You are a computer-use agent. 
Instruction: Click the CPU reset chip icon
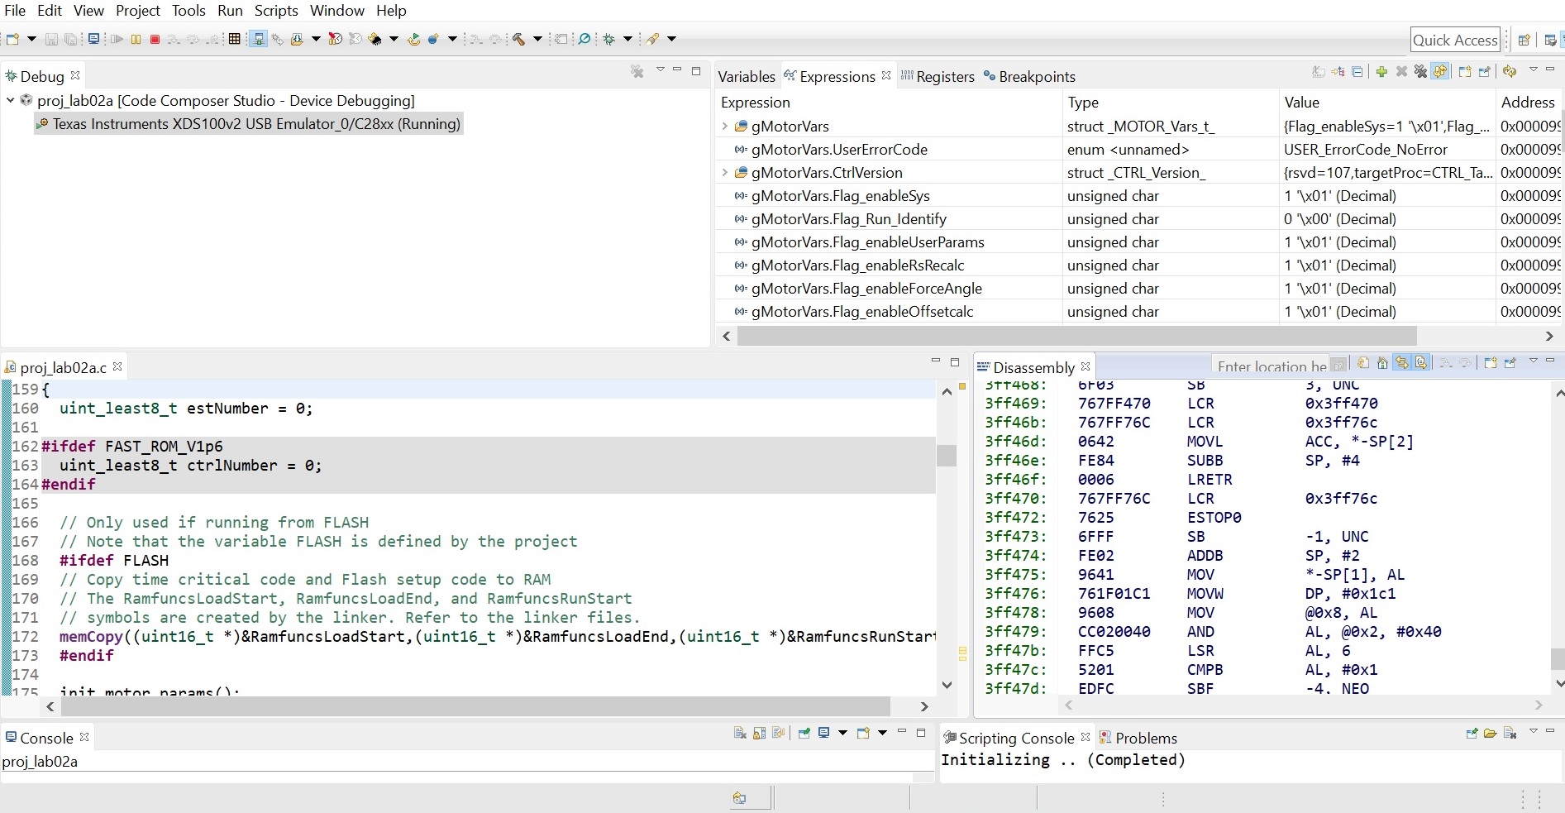coord(375,39)
